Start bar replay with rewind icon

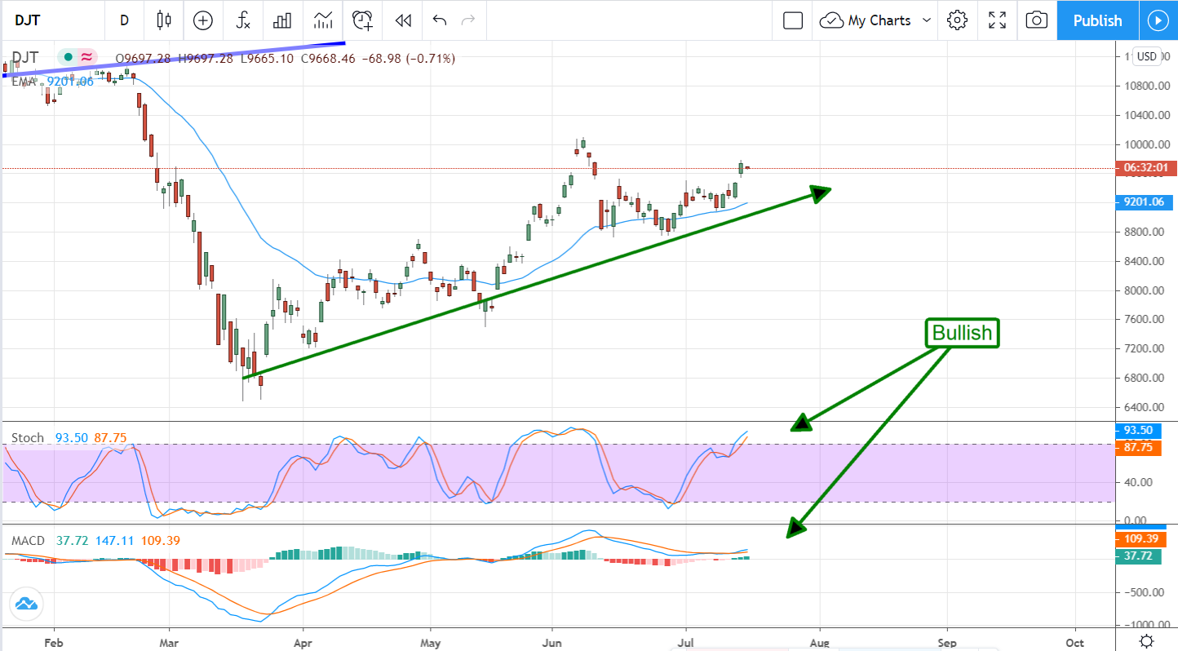[x=402, y=20]
